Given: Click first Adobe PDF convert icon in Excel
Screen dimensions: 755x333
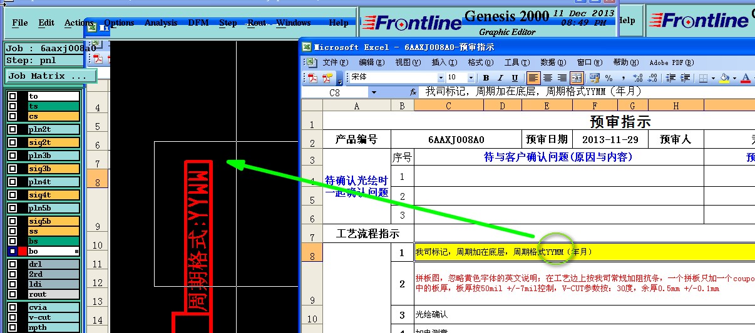Looking at the screenshot, I should [x=312, y=78].
